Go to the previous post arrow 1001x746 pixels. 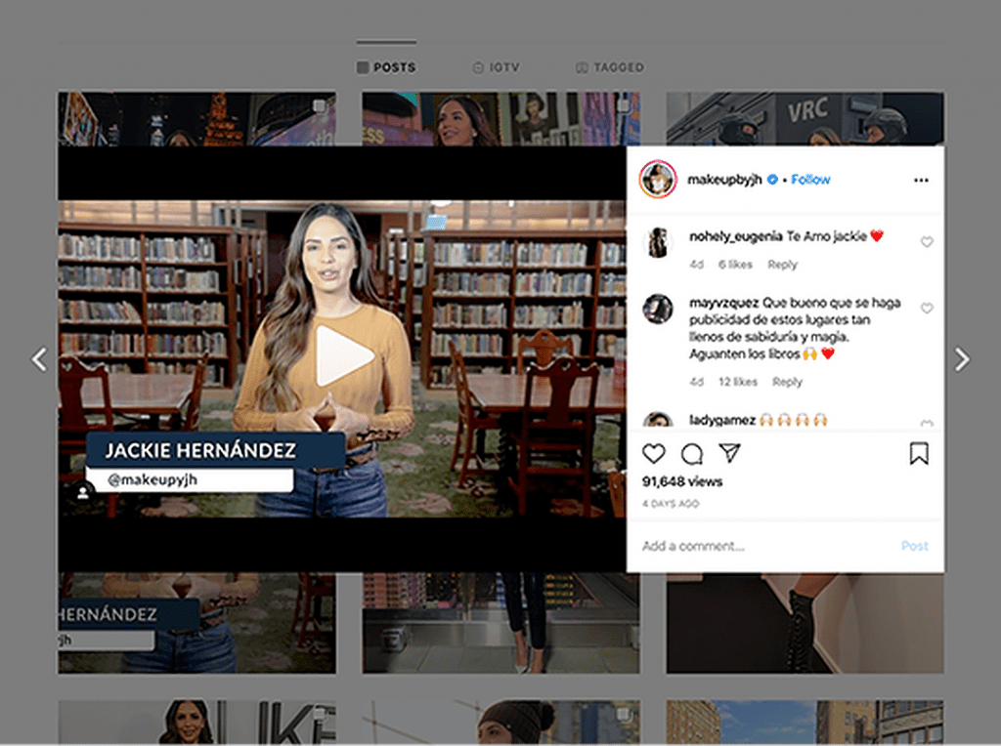tap(39, 359)
